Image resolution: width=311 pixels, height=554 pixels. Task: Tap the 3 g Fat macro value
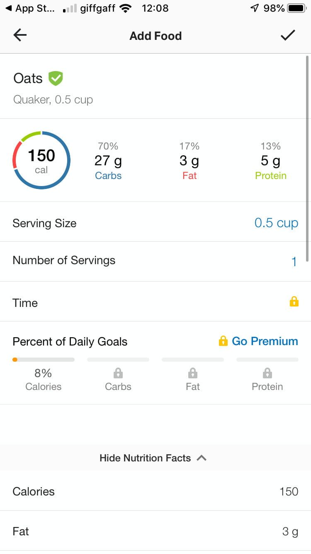190,161
